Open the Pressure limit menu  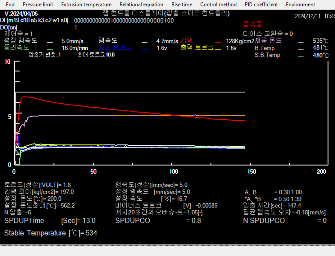[38, 4]
